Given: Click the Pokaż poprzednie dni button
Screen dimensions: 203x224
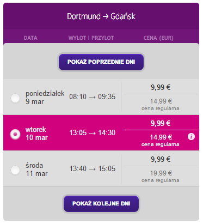Looking at the screenshot, I should click(101, 62).
